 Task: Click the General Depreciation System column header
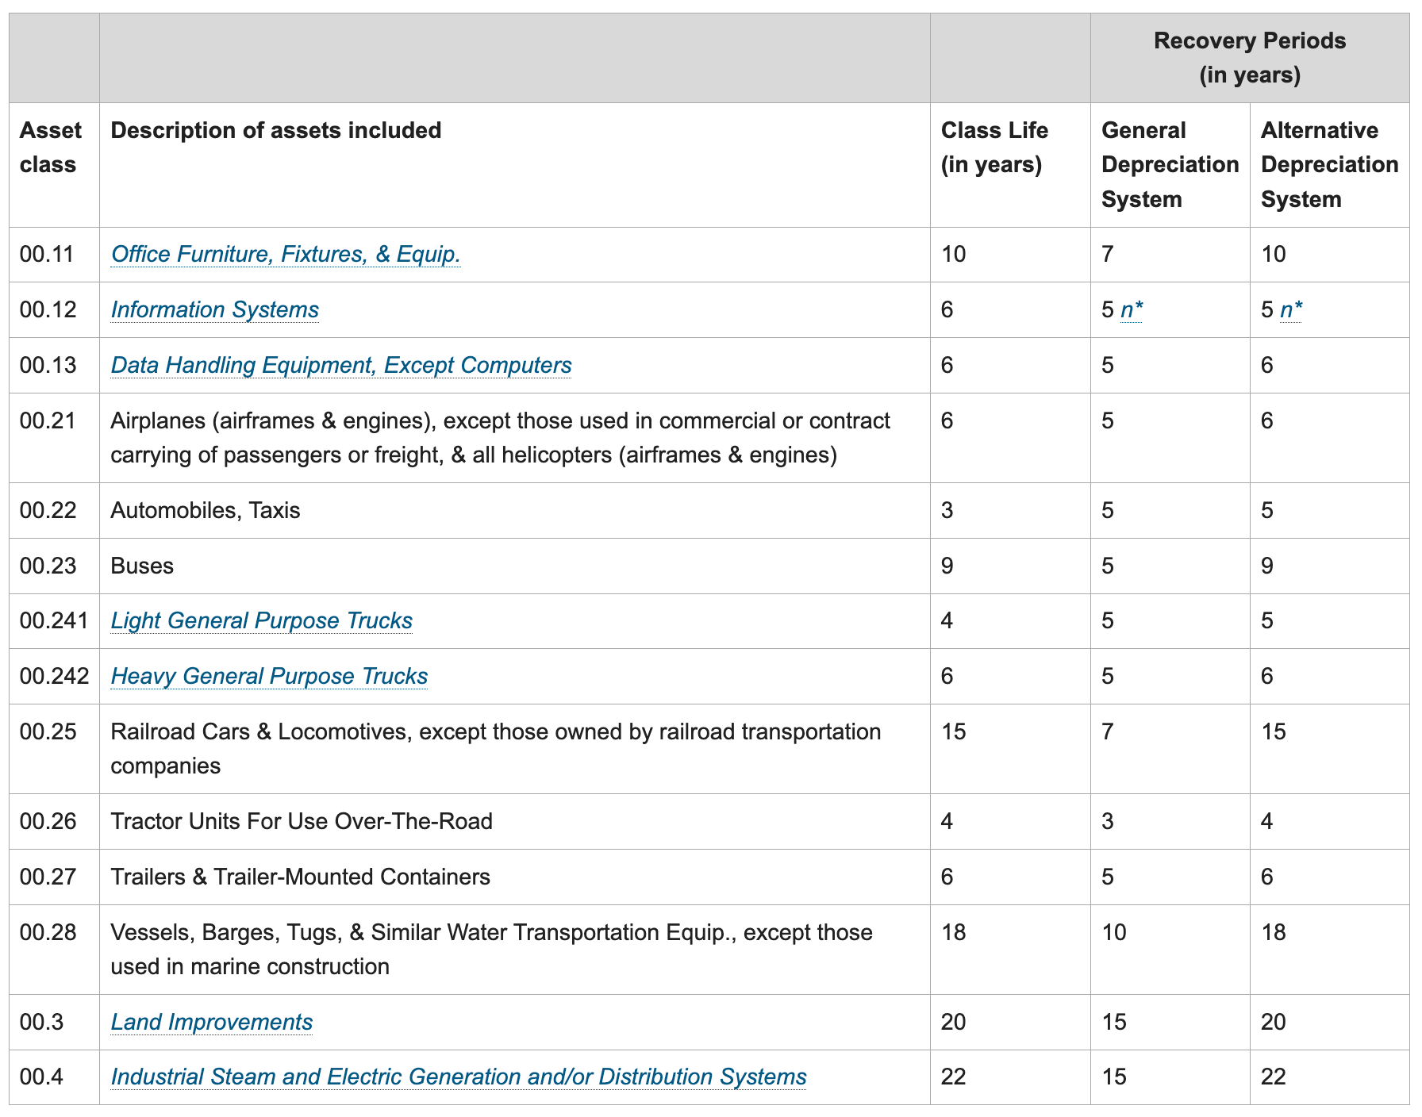[x=1170, y=165]
